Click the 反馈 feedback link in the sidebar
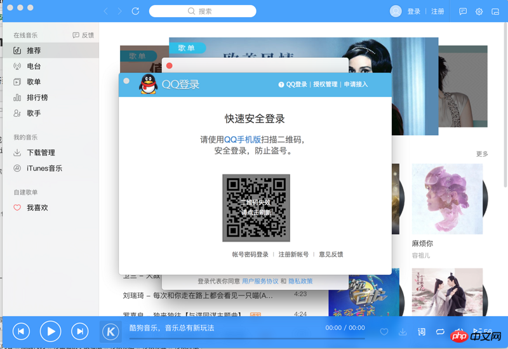Image resolution: width=508 pixels, height=349 pixels. click(x=83, y=35)
